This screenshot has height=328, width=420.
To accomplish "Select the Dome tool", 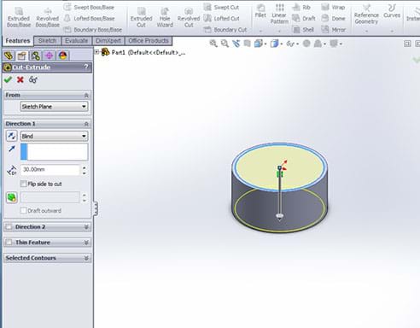I will (333, 19).
